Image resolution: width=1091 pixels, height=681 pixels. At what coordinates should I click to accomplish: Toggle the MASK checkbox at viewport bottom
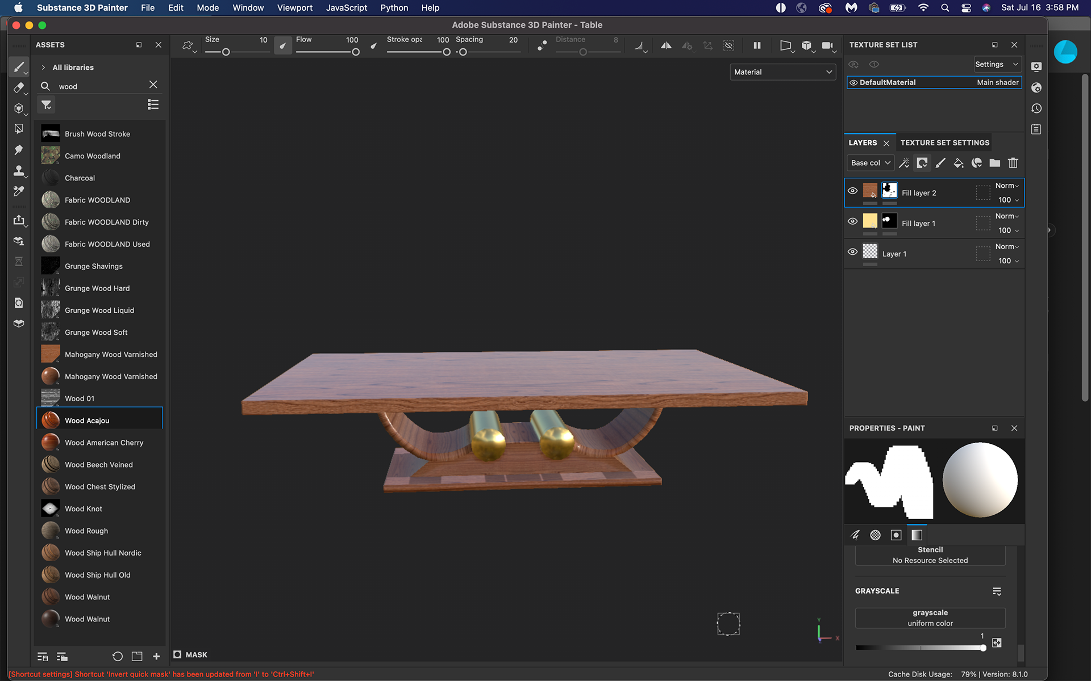pyautogui.click(x=177, y=654)
